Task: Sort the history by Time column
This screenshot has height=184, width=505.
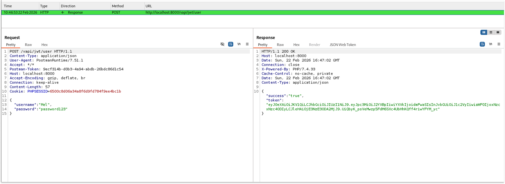Action: tap(8, 6)
